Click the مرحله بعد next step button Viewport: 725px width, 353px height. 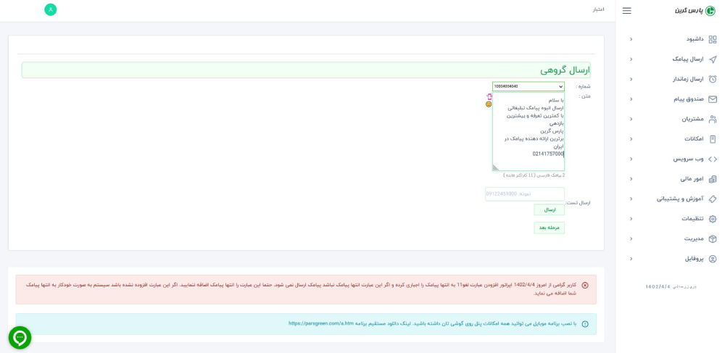tap(549, 228)
